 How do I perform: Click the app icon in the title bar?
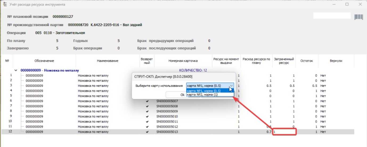[x=4, y=5]
